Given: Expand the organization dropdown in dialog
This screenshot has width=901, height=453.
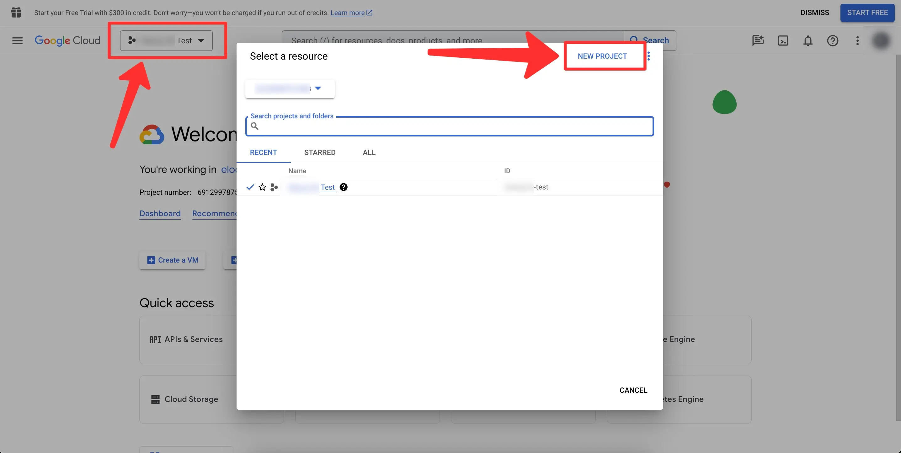Looking at the screenshot, I should coord(290,88).
